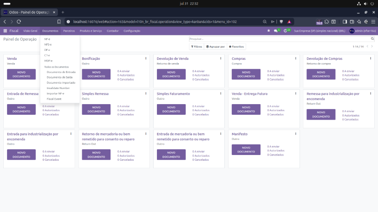Open options menu on Simples Faturamento card
Viewport: 378px width, 212px height.
click(x=221, y=93)
